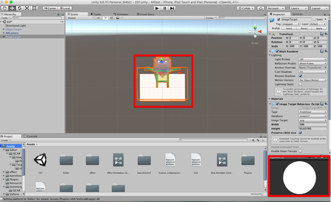Click favorite star icon in Project
The width and height of the screenshot is (331, 202).
click(263, 140)
